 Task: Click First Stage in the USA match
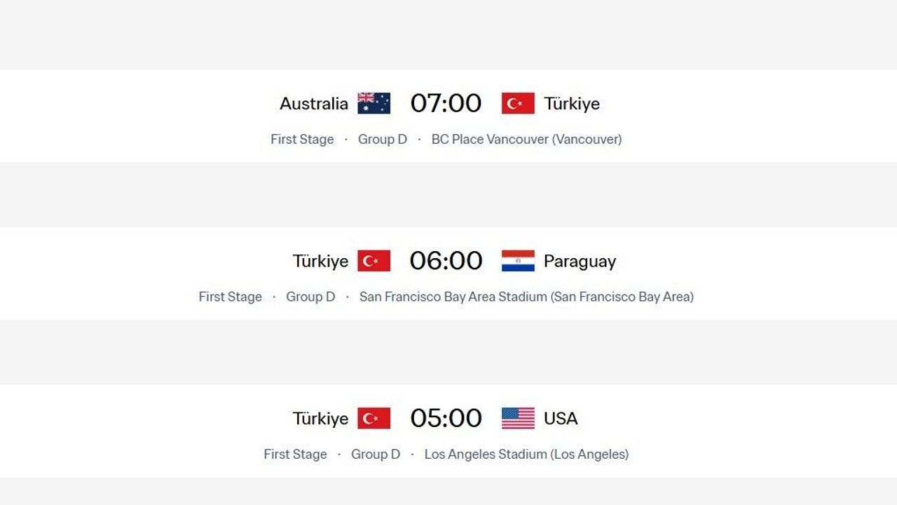(295, 454)
